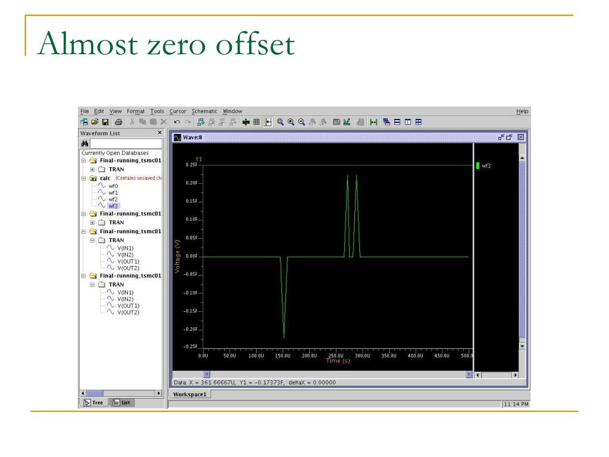609x457 pixels.
Task: Select the calc database folder
Action: click(105, 179)
